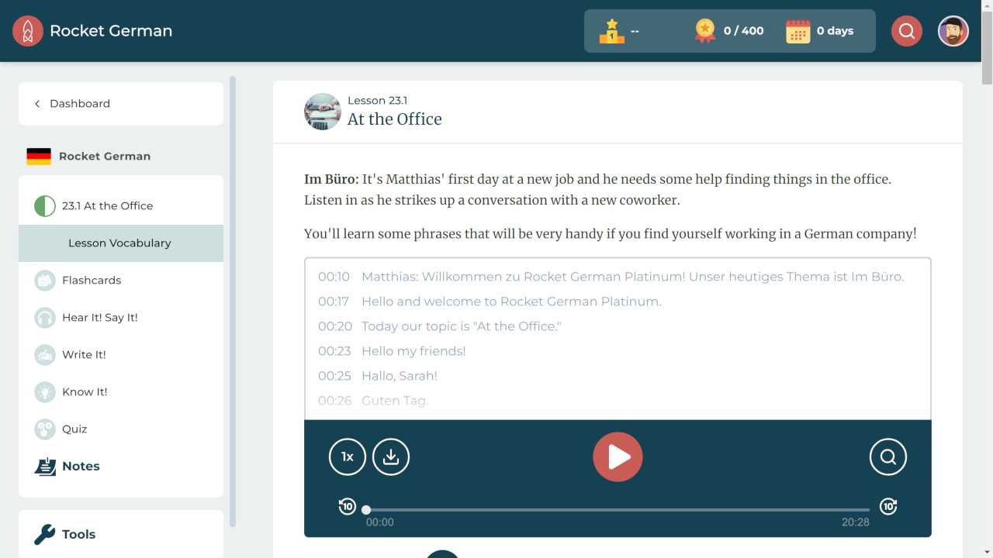Rewind audio 10 seconds
The image size is (993, 558).
tap(347, 507)
